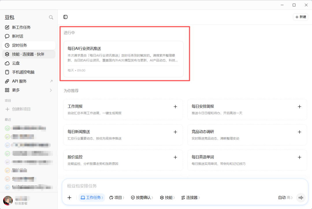Click the 每日安排简报 card title
312x209 pixels.
pyautogui.click(x=203, y=106)
